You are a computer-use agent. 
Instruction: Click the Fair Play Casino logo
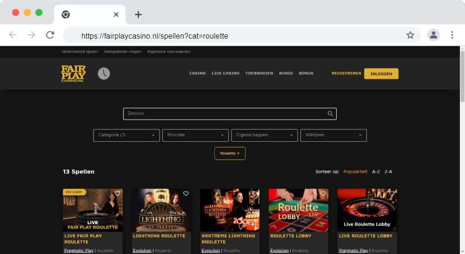click(73, 74)
